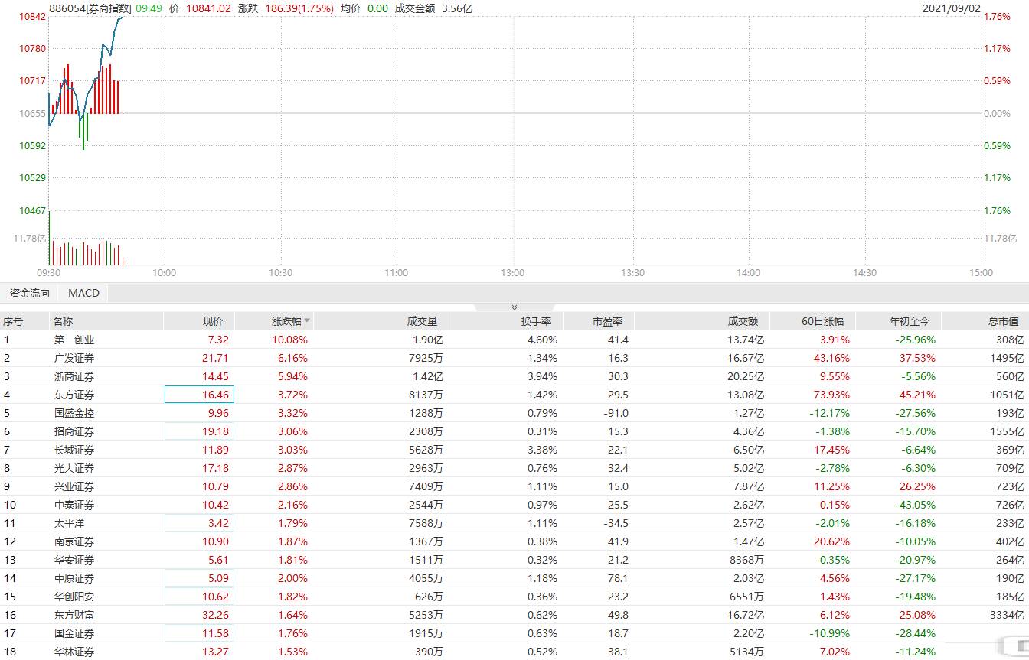Screen dimensions: 1029x660
Task: Select the 73.93% 60-day gain cell
Action: point(831,395)
